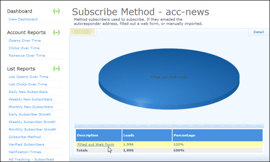Screen dimensions: 270x162
Task: Select the highlighted yellow chart tab
Action: click(82, 32)
